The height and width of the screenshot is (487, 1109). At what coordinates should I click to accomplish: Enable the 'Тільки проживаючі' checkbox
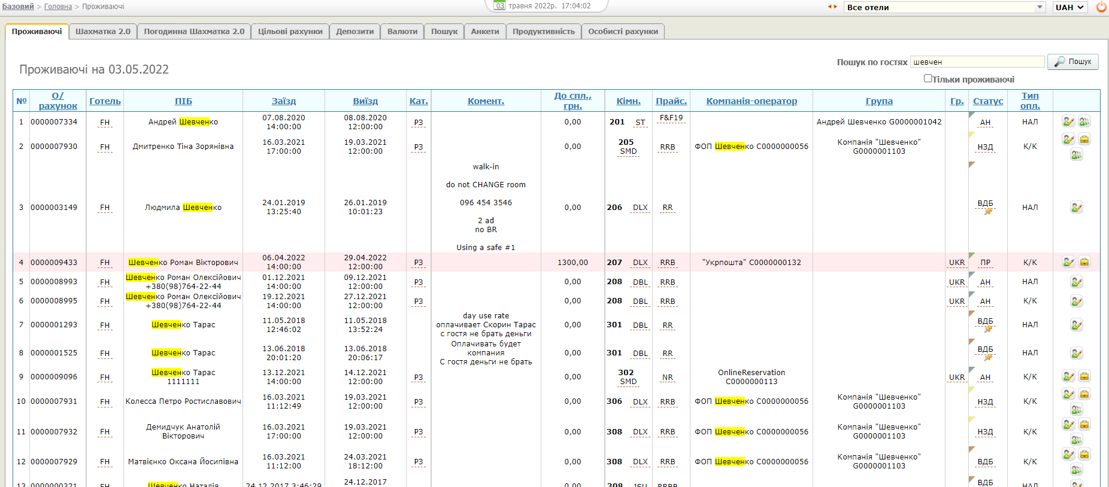click(x=928, y=78)
